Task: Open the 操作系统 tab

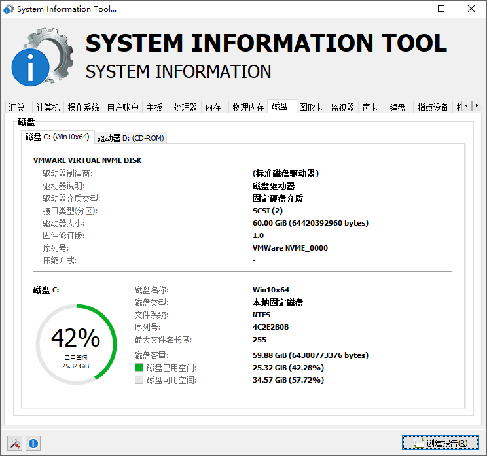Action: pos(83,107)
